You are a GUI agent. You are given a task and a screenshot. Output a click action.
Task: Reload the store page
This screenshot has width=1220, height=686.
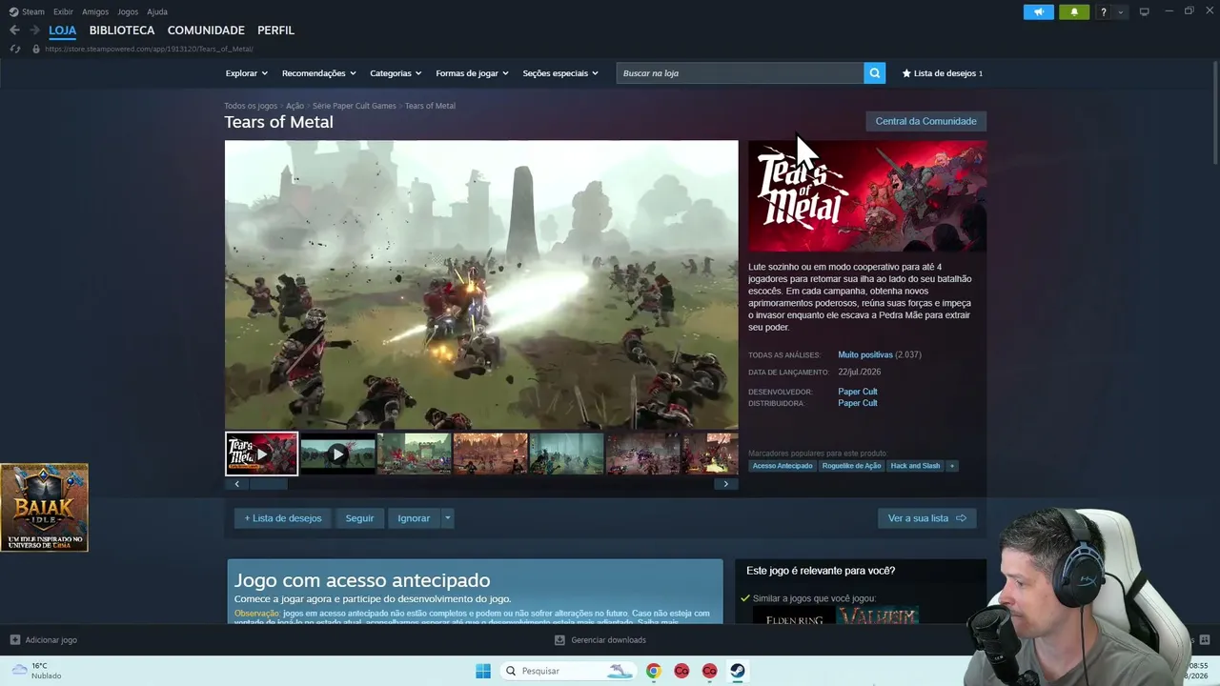(x=14, y=49)
